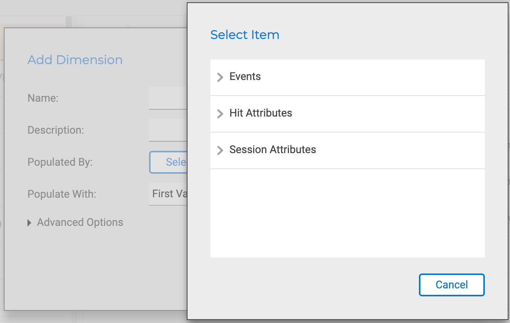Click the Description input field

(x=168, y=130)
